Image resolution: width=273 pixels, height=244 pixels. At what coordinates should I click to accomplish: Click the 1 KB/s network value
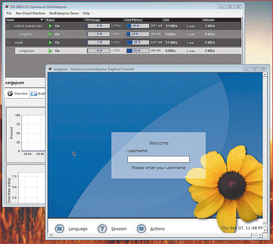coord(210,26)
